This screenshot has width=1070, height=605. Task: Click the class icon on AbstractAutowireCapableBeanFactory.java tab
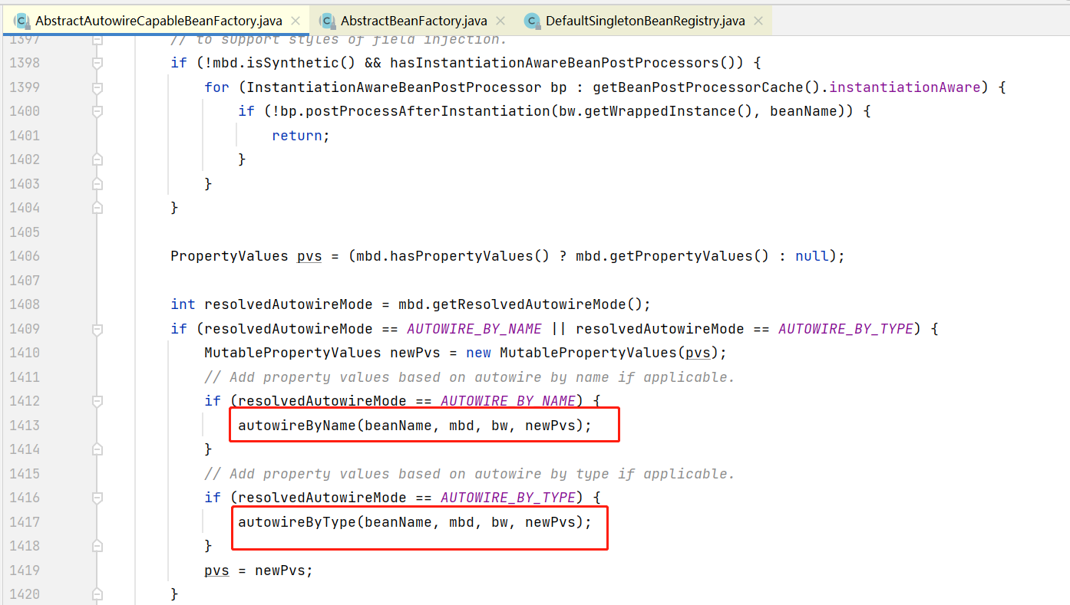(21, 21)
